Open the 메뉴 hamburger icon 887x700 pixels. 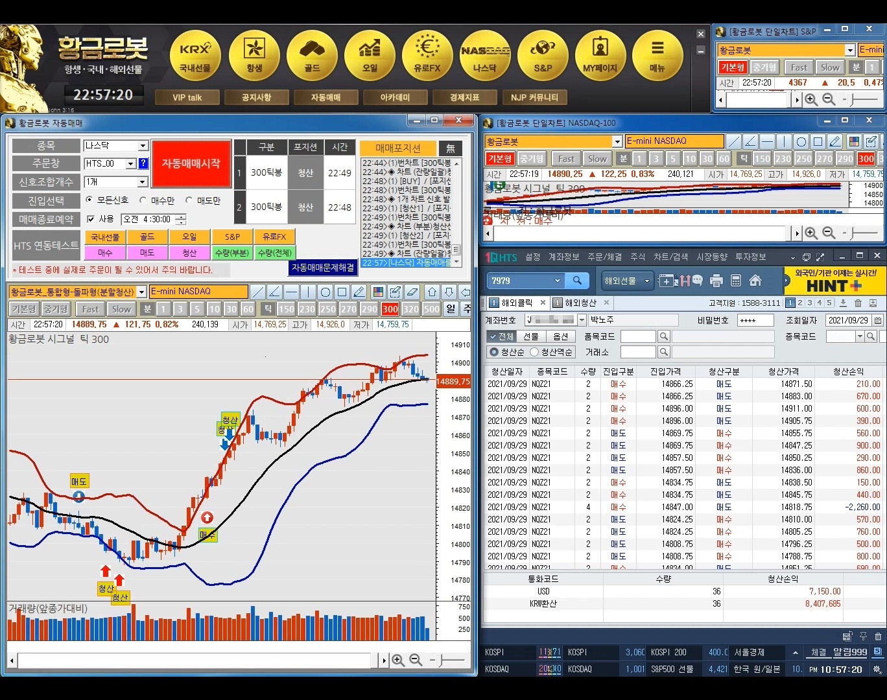pyautogui.click(x=657, y=56)
